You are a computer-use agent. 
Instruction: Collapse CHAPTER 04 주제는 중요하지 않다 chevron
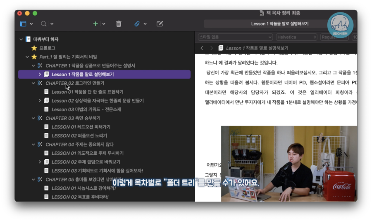coord(33,144)
